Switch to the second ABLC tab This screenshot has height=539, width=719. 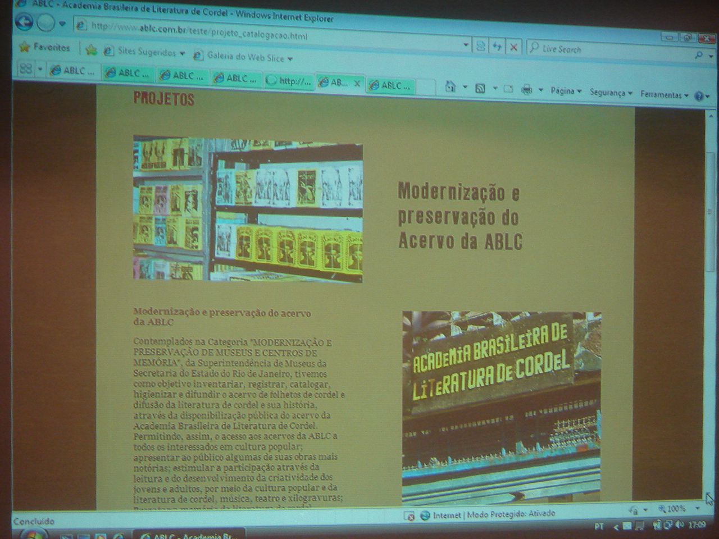click(129, 73)
